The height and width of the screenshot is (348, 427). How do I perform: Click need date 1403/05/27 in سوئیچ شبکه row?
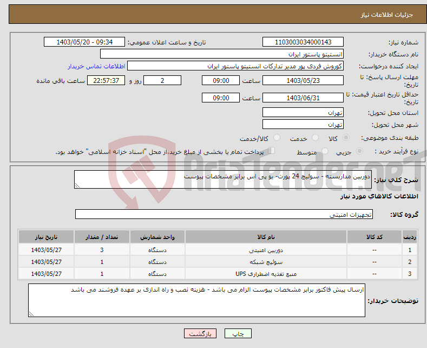coord(47,262)
